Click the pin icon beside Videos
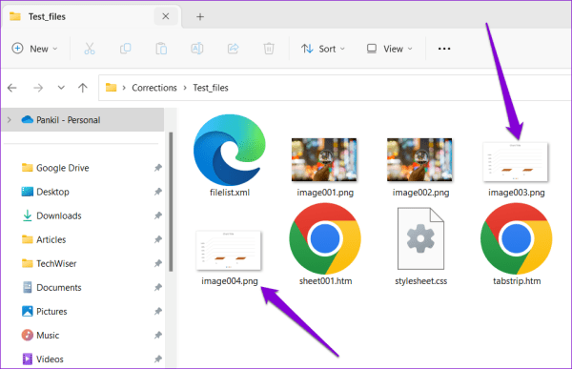 tap(157, 359)
